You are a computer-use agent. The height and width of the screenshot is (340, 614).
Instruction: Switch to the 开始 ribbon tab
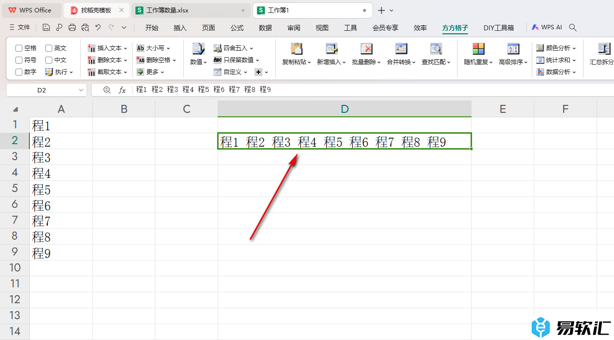point(151,28)
